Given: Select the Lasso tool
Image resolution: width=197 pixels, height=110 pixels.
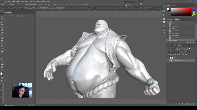Looking at the screenshot, I should (2, 20).
